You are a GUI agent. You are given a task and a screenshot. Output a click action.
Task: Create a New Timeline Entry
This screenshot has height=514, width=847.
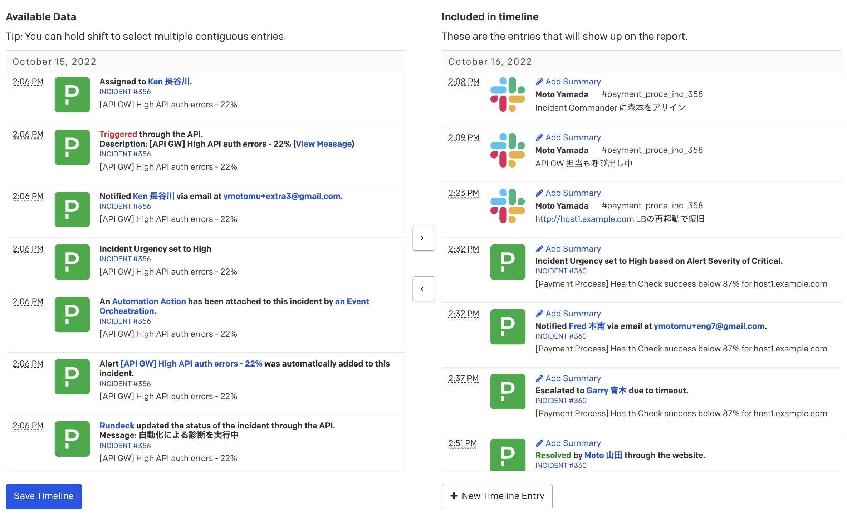pyautogui.click(x=497, y=496)
